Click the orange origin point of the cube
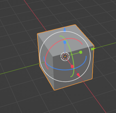The width and height of the screenshot is (116, 113). point(65,57)
